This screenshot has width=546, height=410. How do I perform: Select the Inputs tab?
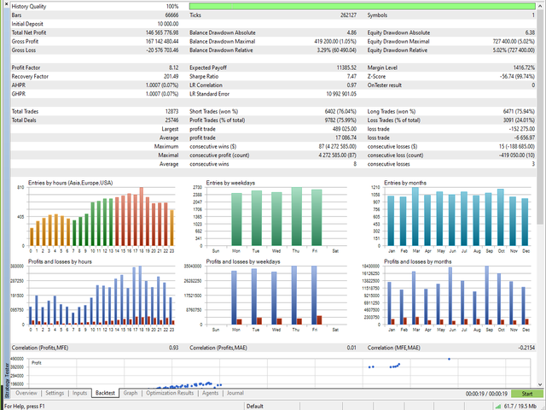(x=80, y=393)
